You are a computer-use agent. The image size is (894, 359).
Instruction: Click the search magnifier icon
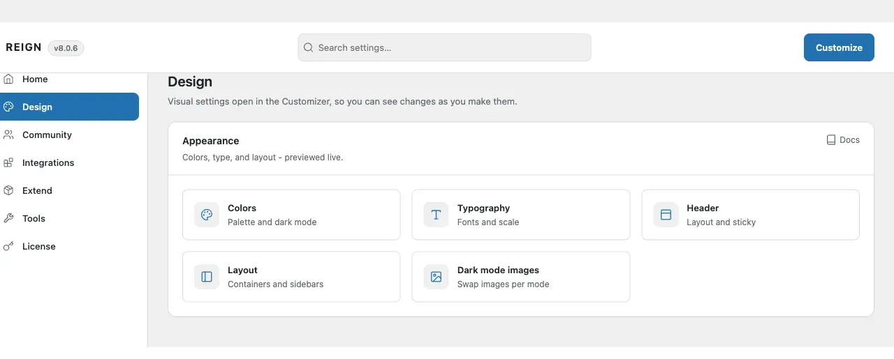[308, 47]
